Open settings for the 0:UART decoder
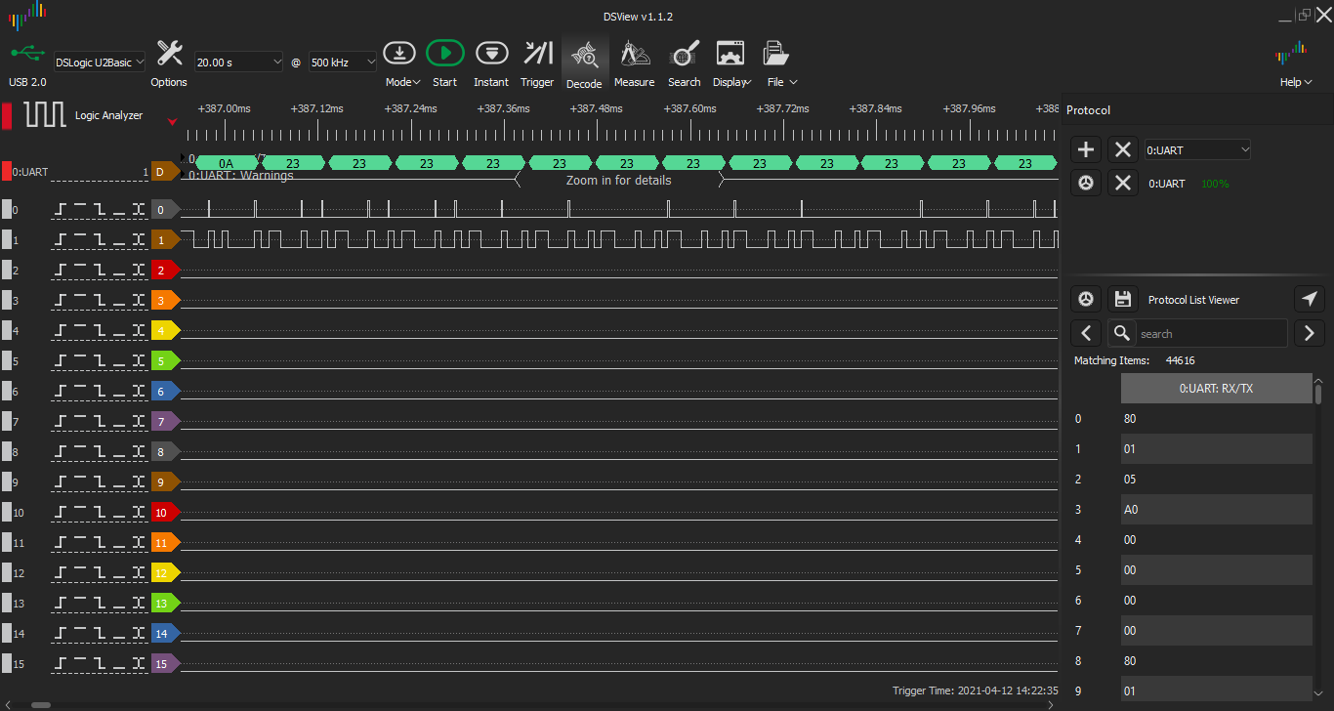 [1086, 183]
